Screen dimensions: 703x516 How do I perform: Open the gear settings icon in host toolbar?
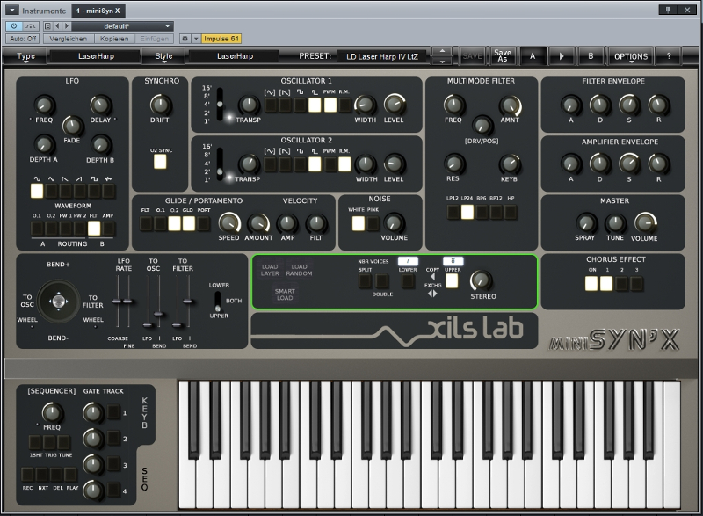coord(185,39)
